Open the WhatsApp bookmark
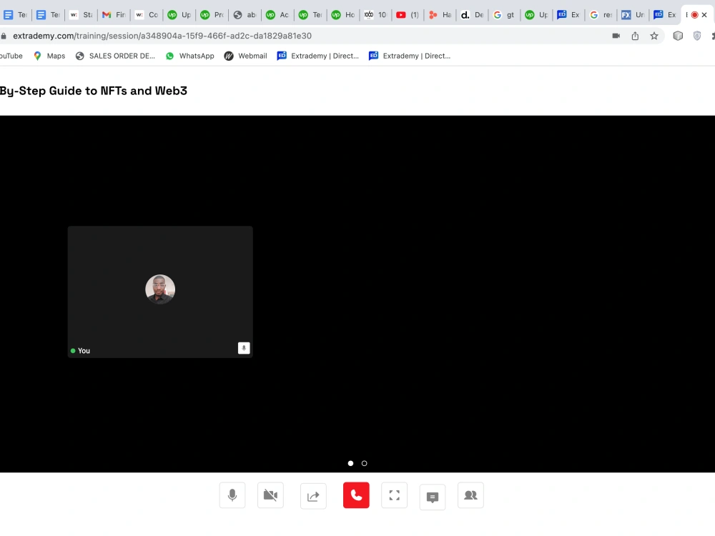The height and width of the screenshot is (536, 715). pos(189,56)
